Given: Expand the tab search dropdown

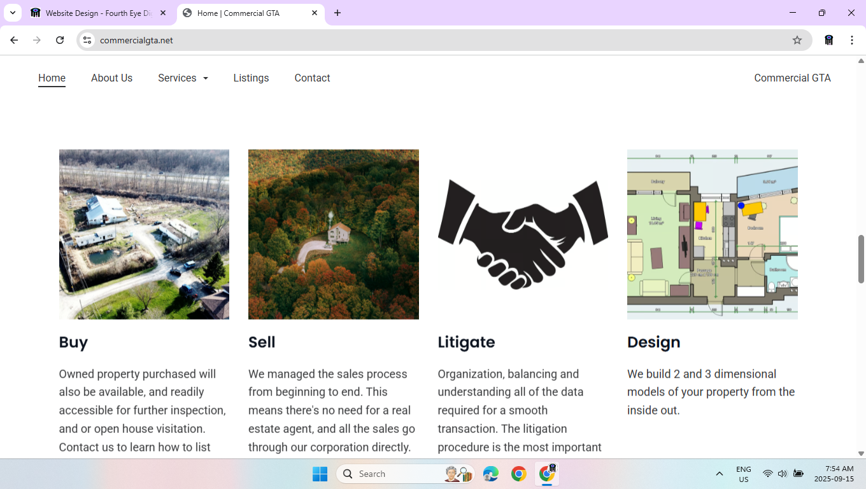Looking at the screenshot, I should 13,13.
